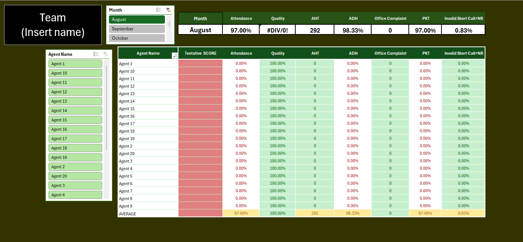
Task: Select September in the Month slicer
Action: [137, 29]
